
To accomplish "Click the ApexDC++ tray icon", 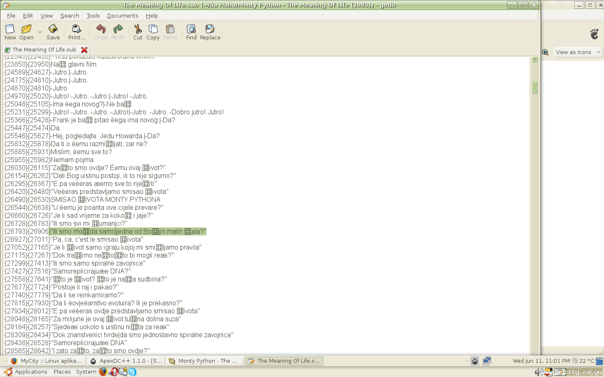I will pos(475,361).
